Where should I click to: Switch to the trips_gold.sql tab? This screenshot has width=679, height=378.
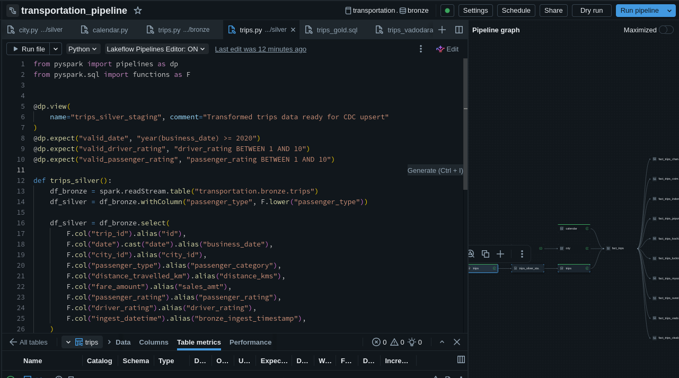point(337,30)
